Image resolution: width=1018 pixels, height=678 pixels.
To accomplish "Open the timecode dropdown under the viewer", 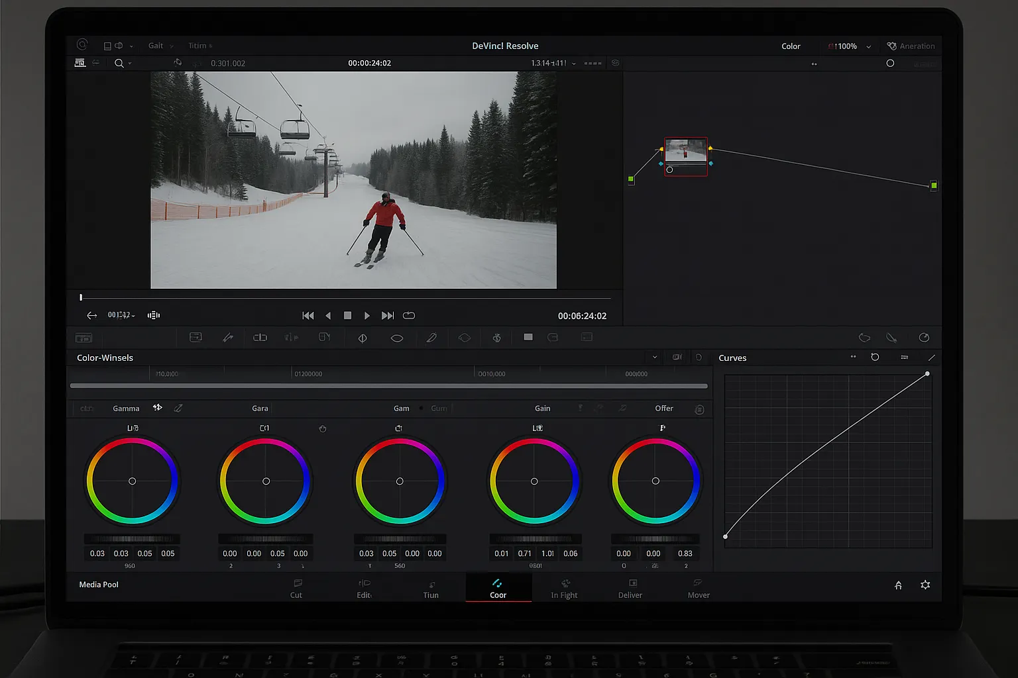I will click(133, 316).
